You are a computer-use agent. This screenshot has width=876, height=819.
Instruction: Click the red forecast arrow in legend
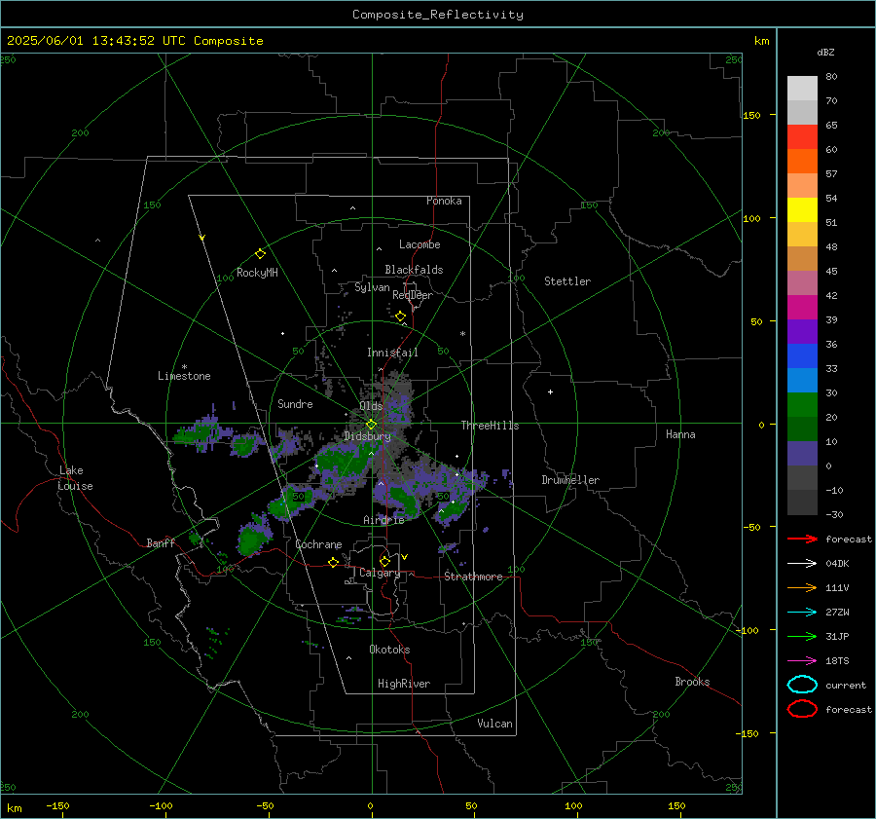[802, 539]
